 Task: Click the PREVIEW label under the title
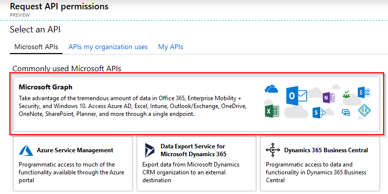(20, 15)
